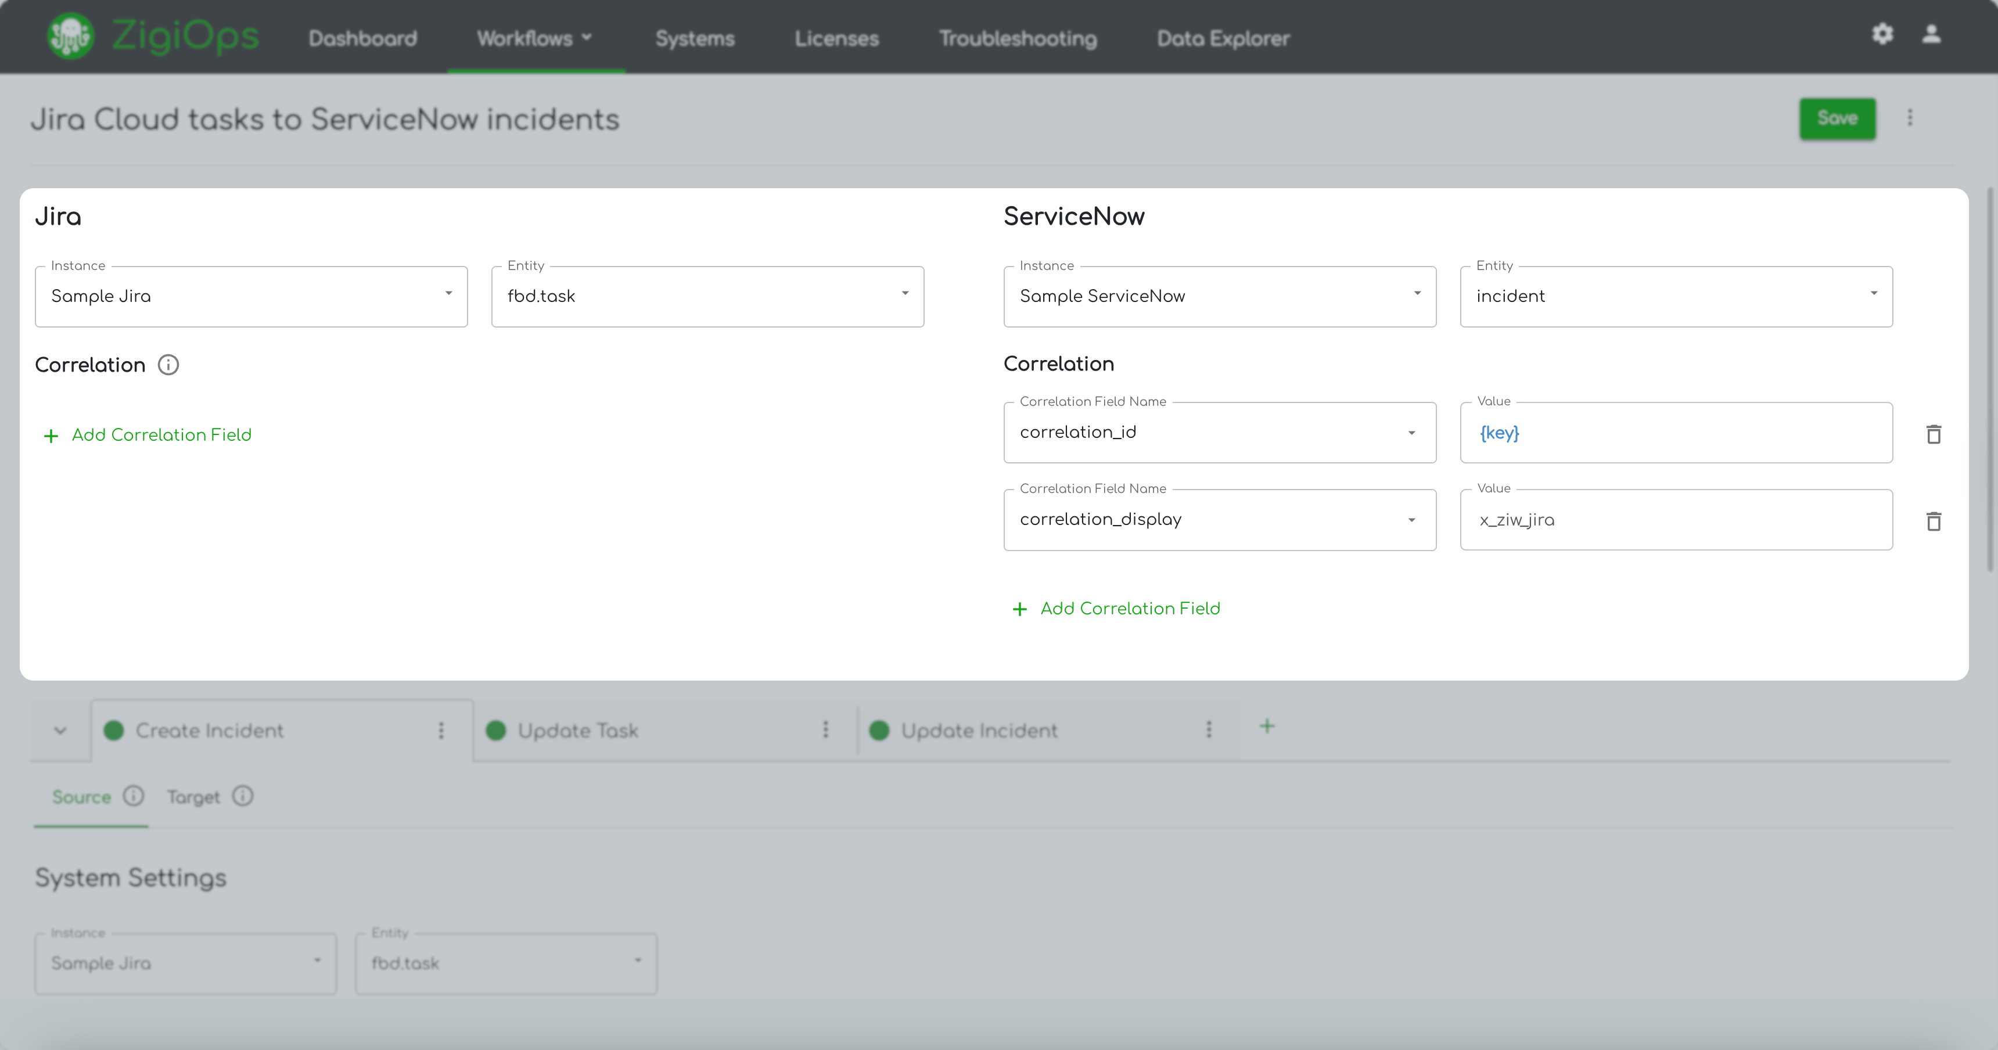
Task: Add new action with the plus icon
Action: (x=1267, y=727)
